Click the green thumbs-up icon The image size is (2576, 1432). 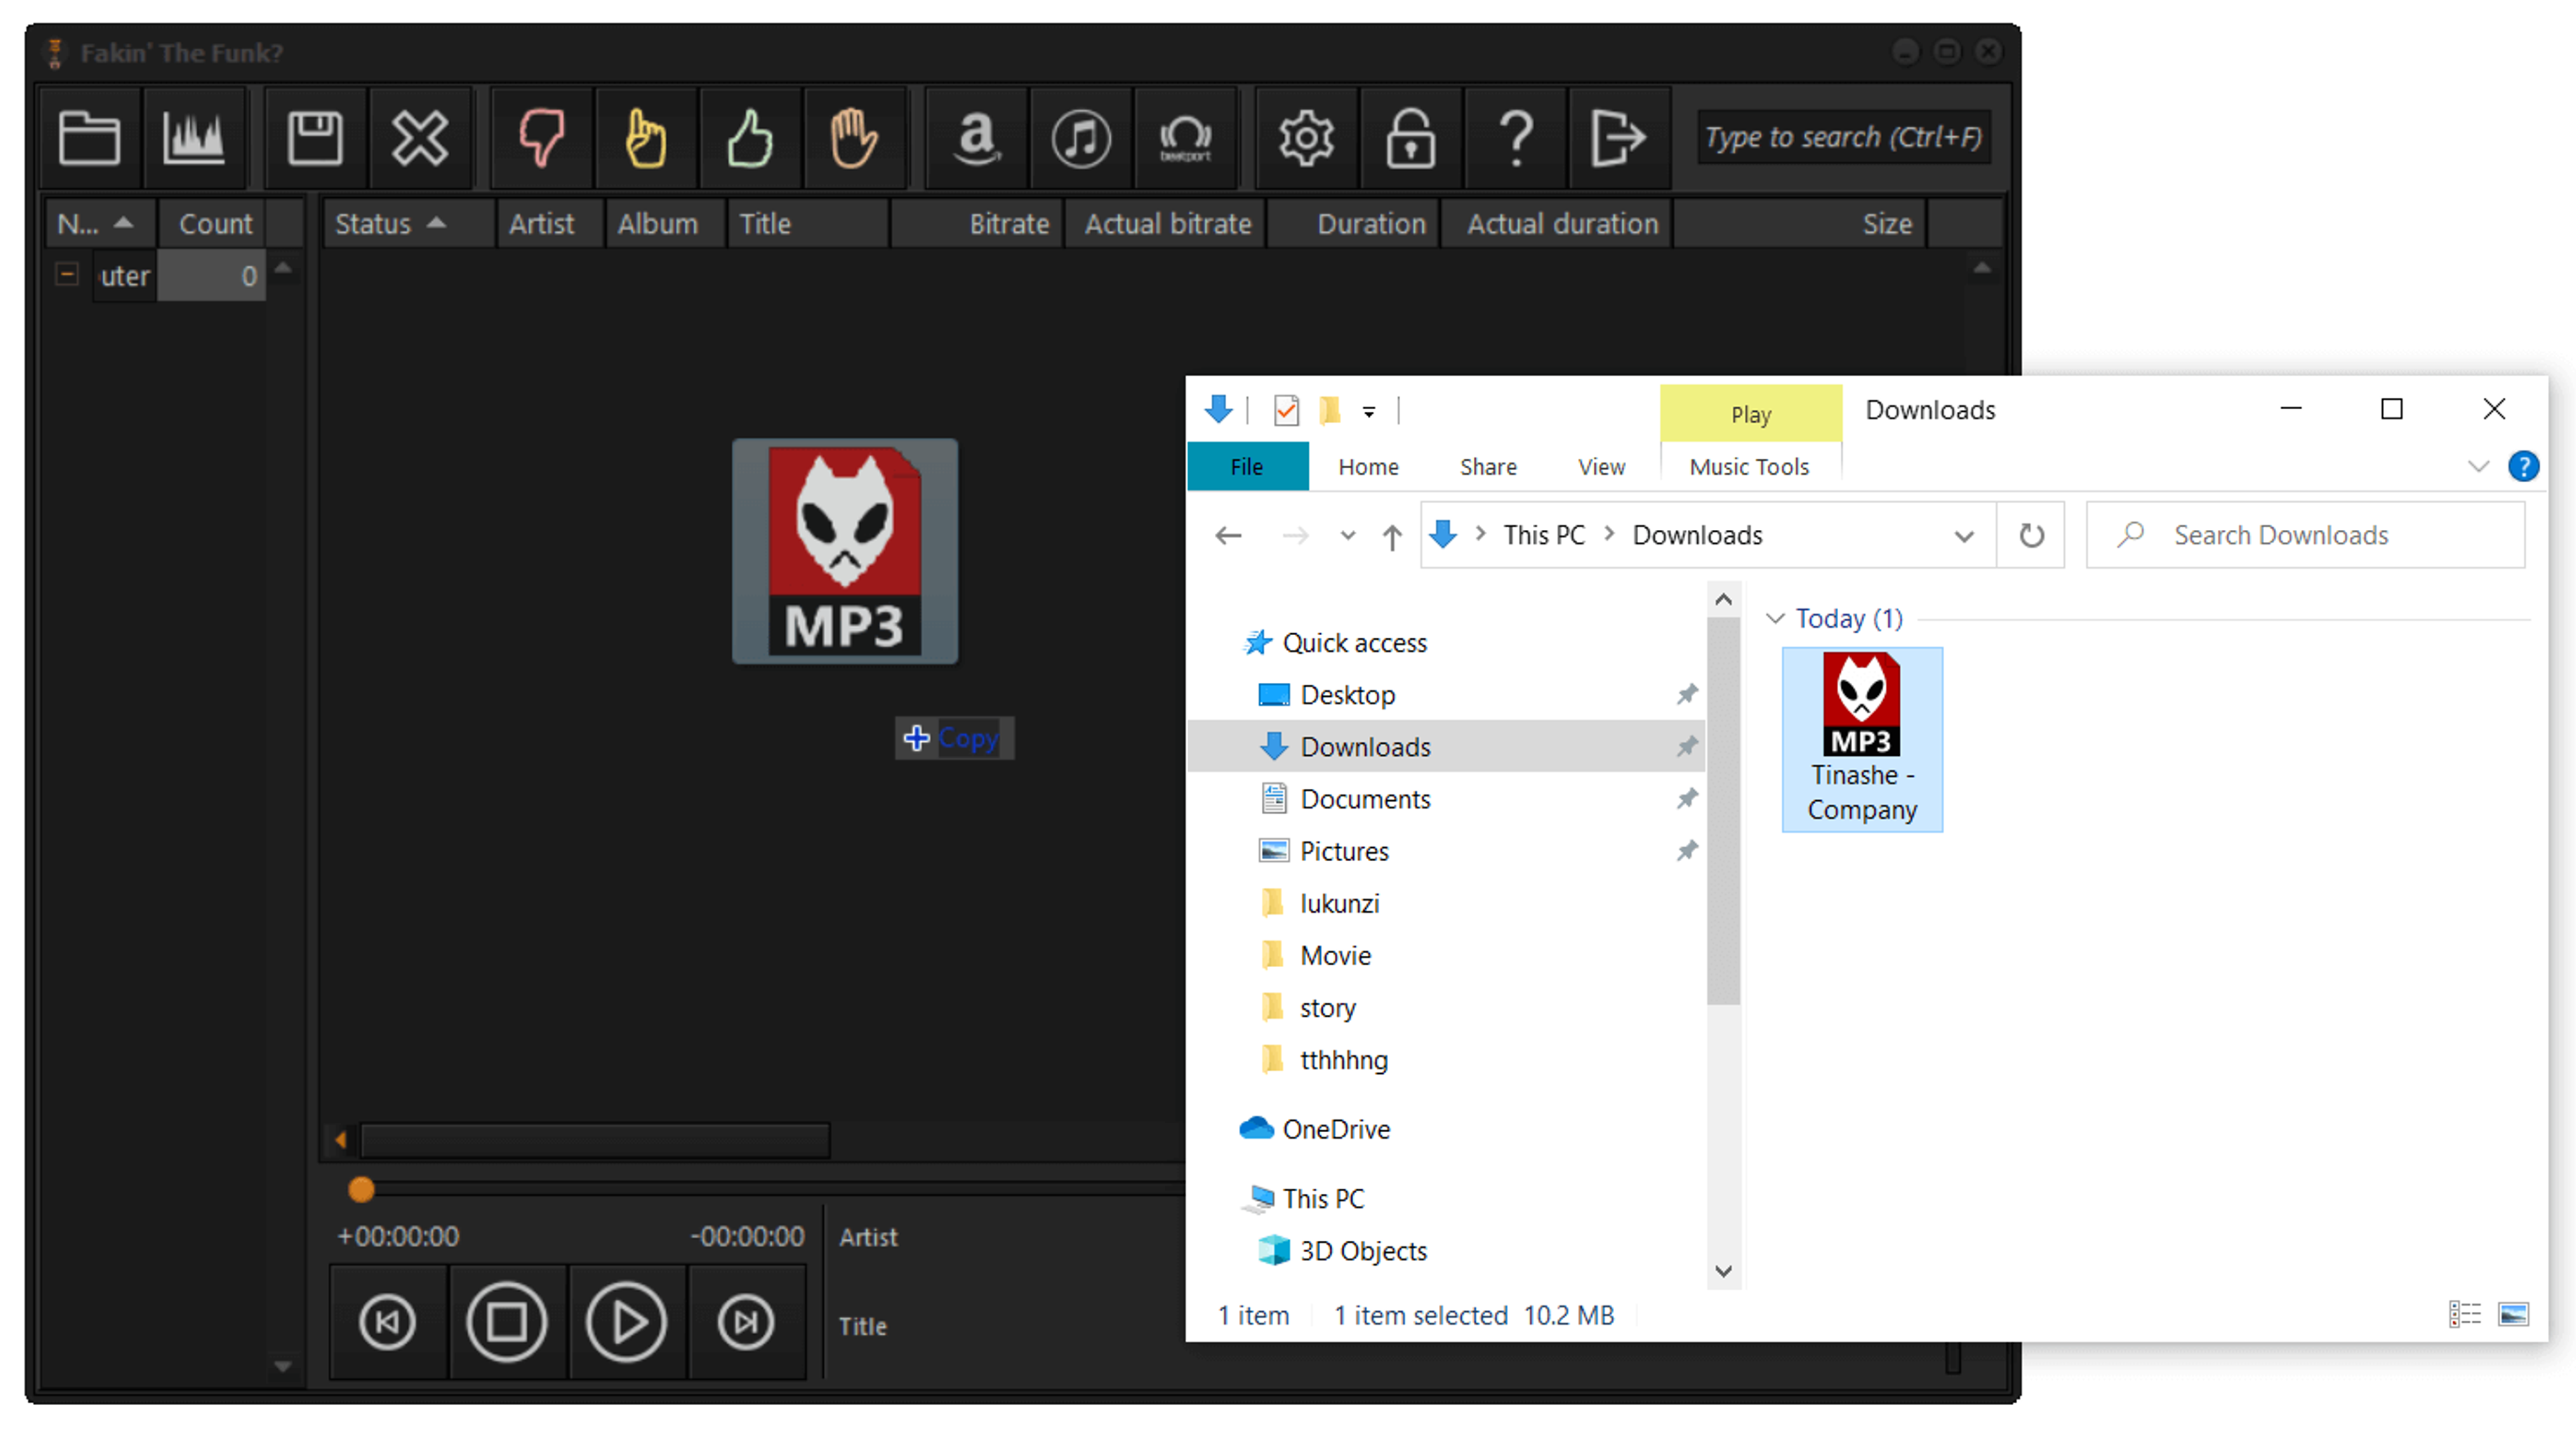749,137
